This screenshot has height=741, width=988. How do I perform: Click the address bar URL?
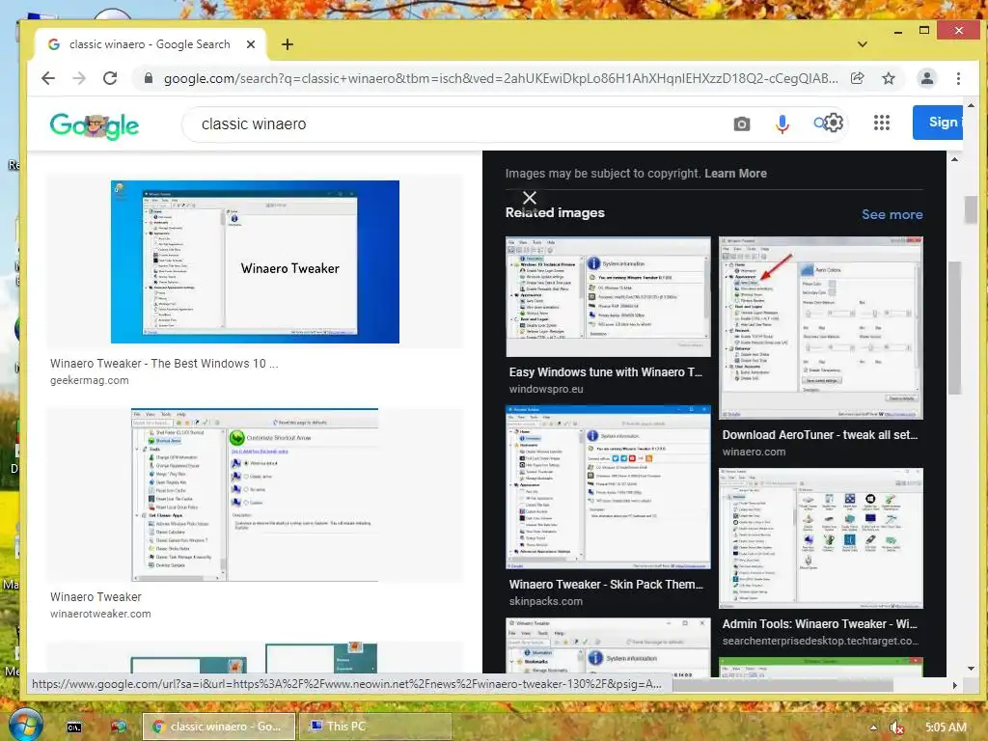coord(501,78)
